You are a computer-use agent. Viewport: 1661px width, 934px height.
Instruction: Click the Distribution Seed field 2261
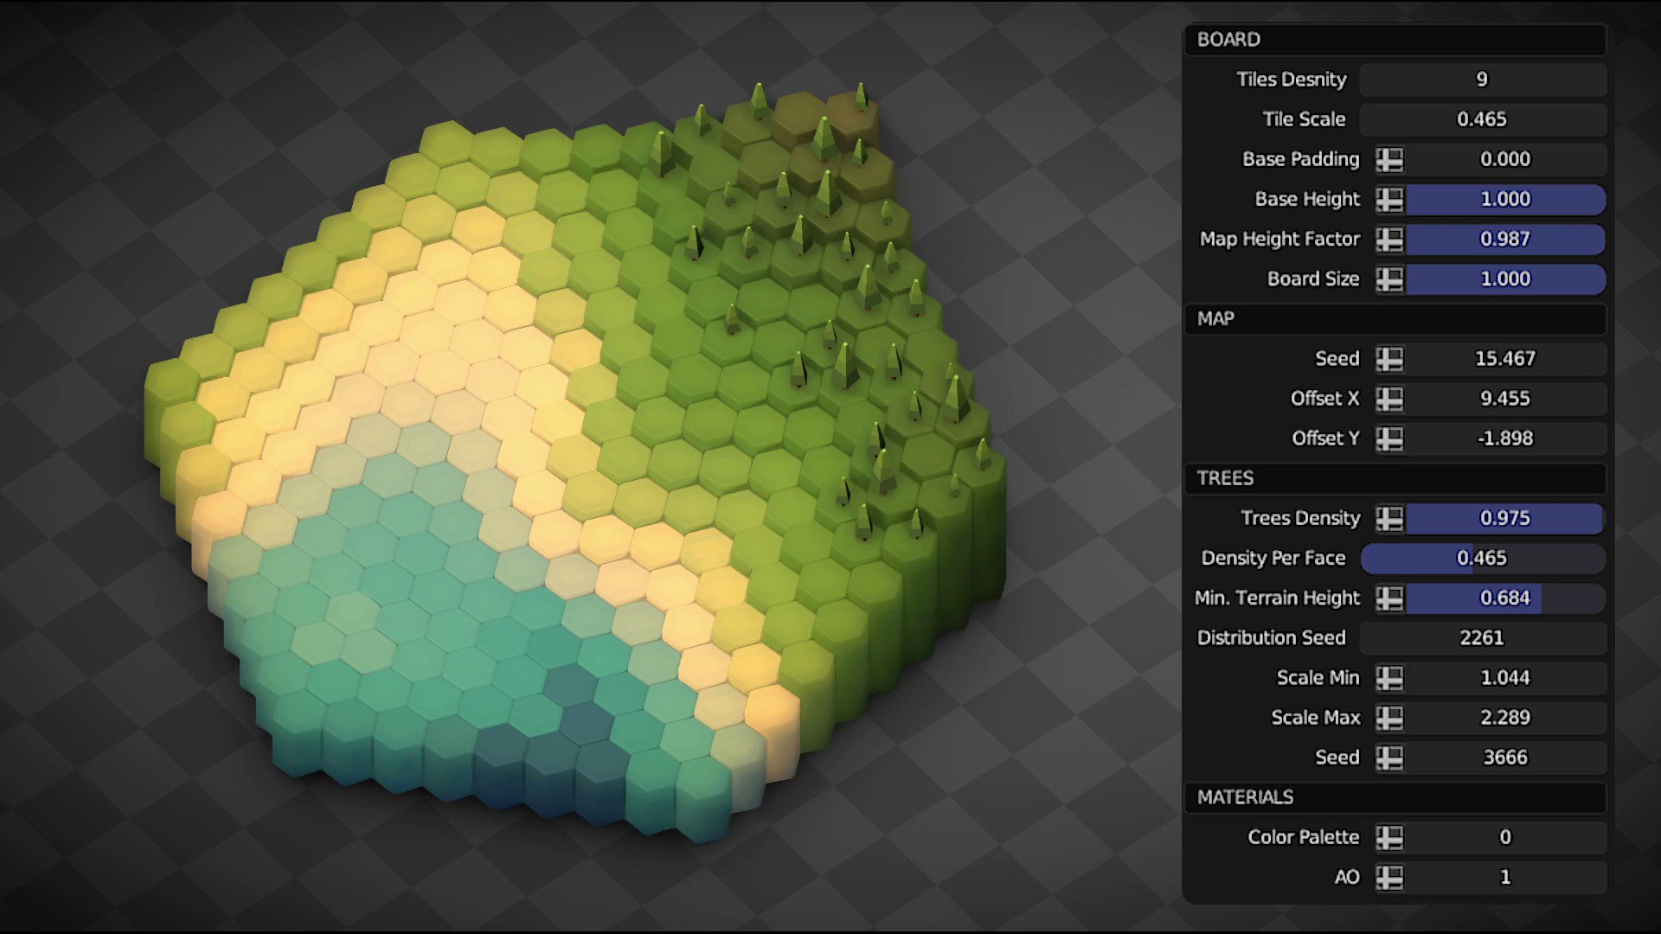click(x=1483, y=638)
